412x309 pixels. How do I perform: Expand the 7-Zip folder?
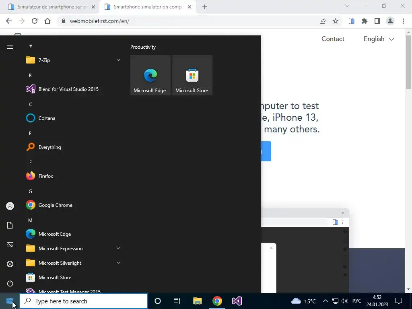[74, 60]
